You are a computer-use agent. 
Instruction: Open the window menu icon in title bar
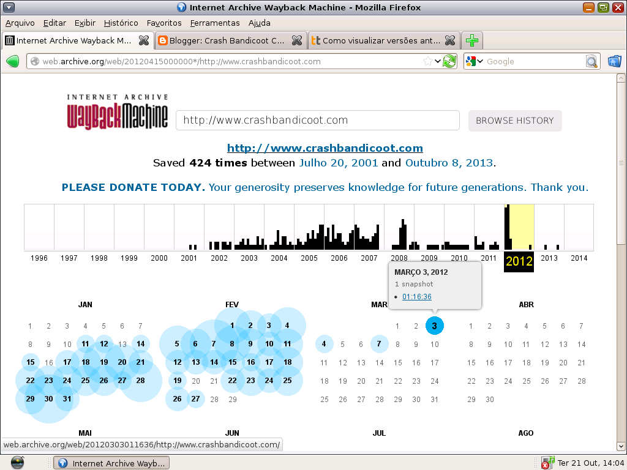tap(9, 7)
